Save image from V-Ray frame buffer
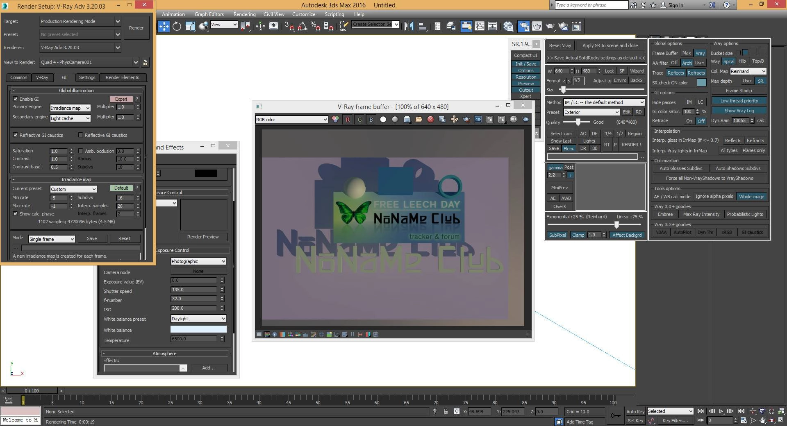Image resolution: width=787 pixels, height=426 pixels. tap(407, 119)
